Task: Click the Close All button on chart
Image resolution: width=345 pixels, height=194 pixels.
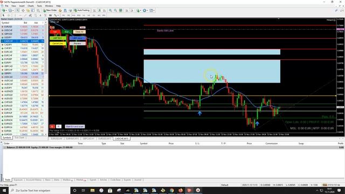Action: tap(79, 32)
